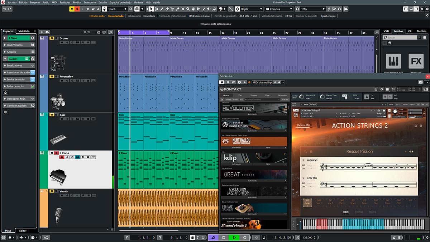Image resolution: width=430 pixels, height=242 pixels.
Task: Choose the Glue tool
Action: pyautogui.click(x=178, y=9)
